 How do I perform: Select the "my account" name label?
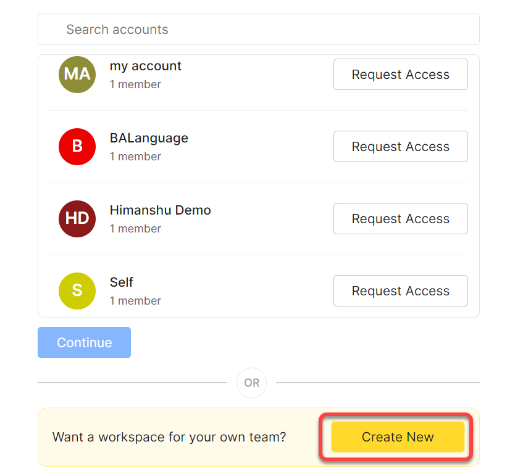146,66
